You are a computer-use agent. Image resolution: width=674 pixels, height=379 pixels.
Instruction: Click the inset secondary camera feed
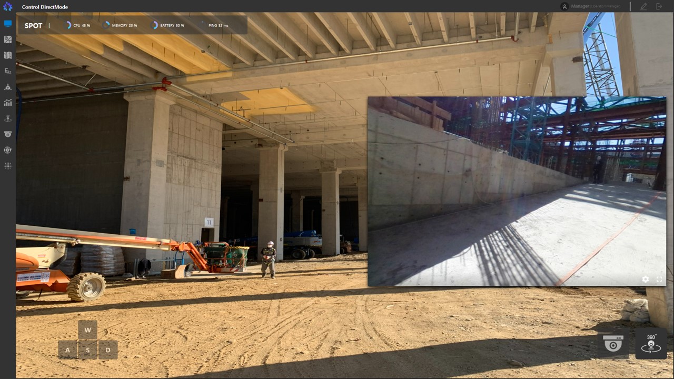(x=517, y=191)
